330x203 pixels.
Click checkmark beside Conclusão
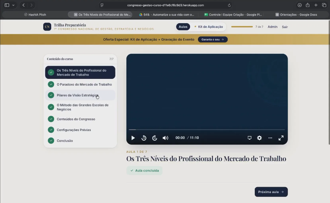(x=51, y=141)
